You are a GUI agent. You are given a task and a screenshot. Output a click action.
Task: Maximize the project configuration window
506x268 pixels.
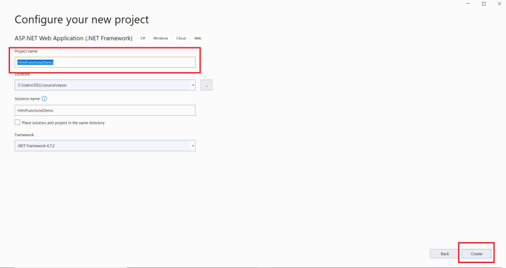pyautogui.click(x=484, y=4)
